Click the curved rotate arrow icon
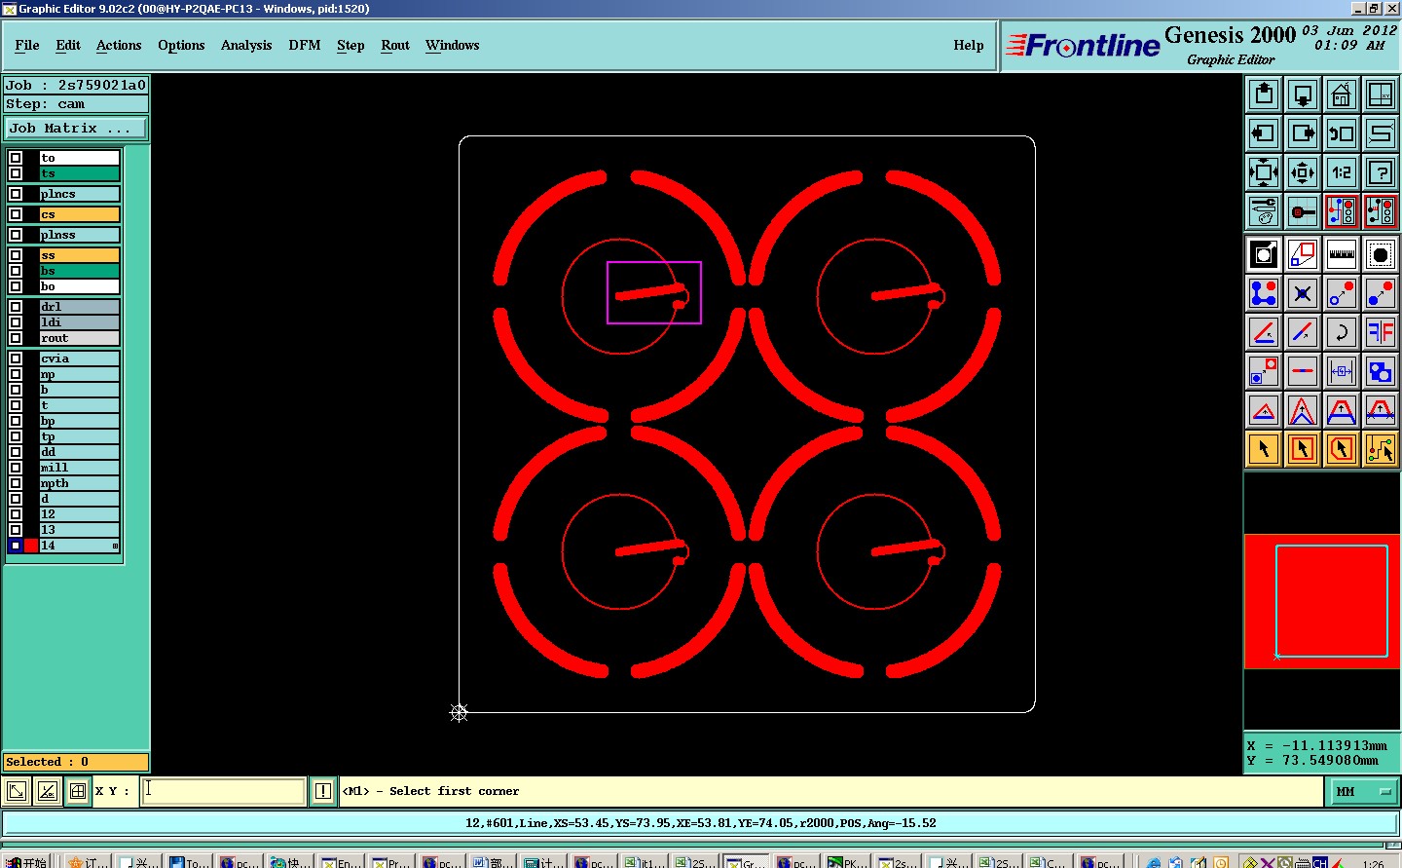Viewport: 1402px width, 868px height. pyautogui.click(x=1342, y=332)
